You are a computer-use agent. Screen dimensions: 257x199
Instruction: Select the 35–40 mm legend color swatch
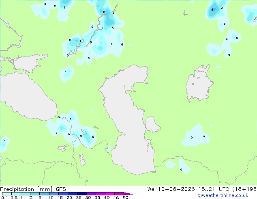coord(100,194)
